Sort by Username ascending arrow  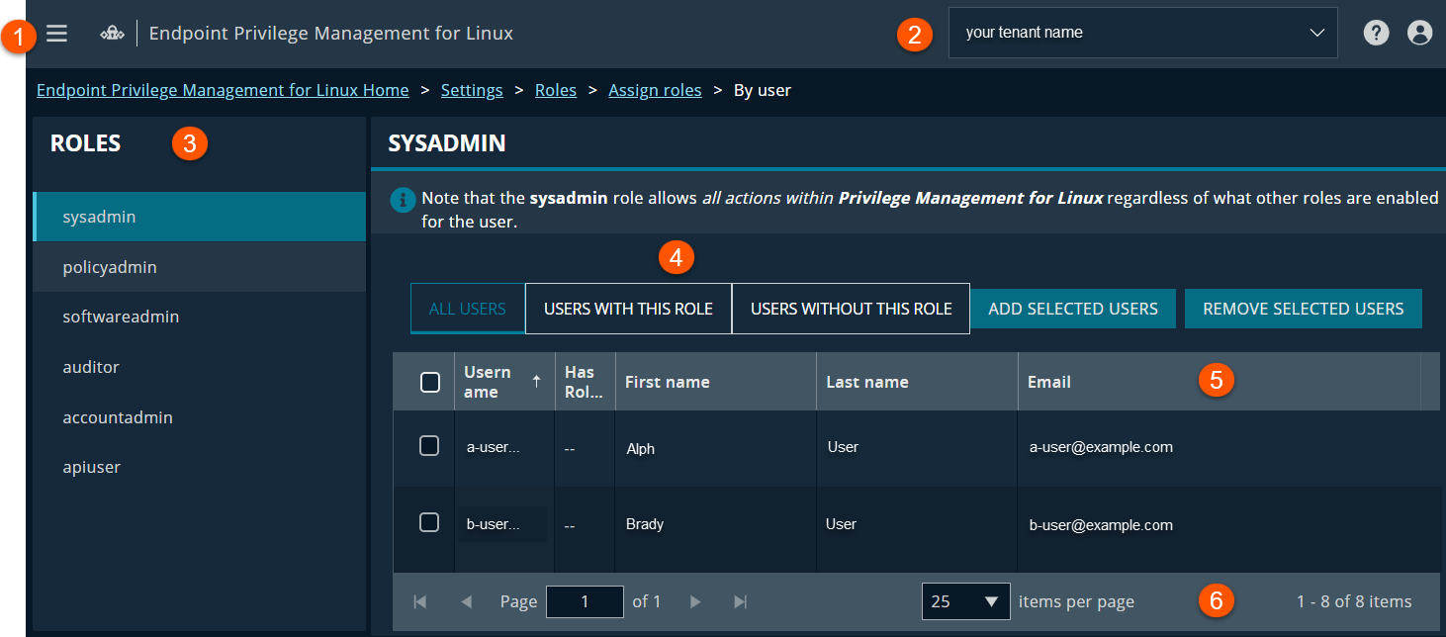coord(537,381)
